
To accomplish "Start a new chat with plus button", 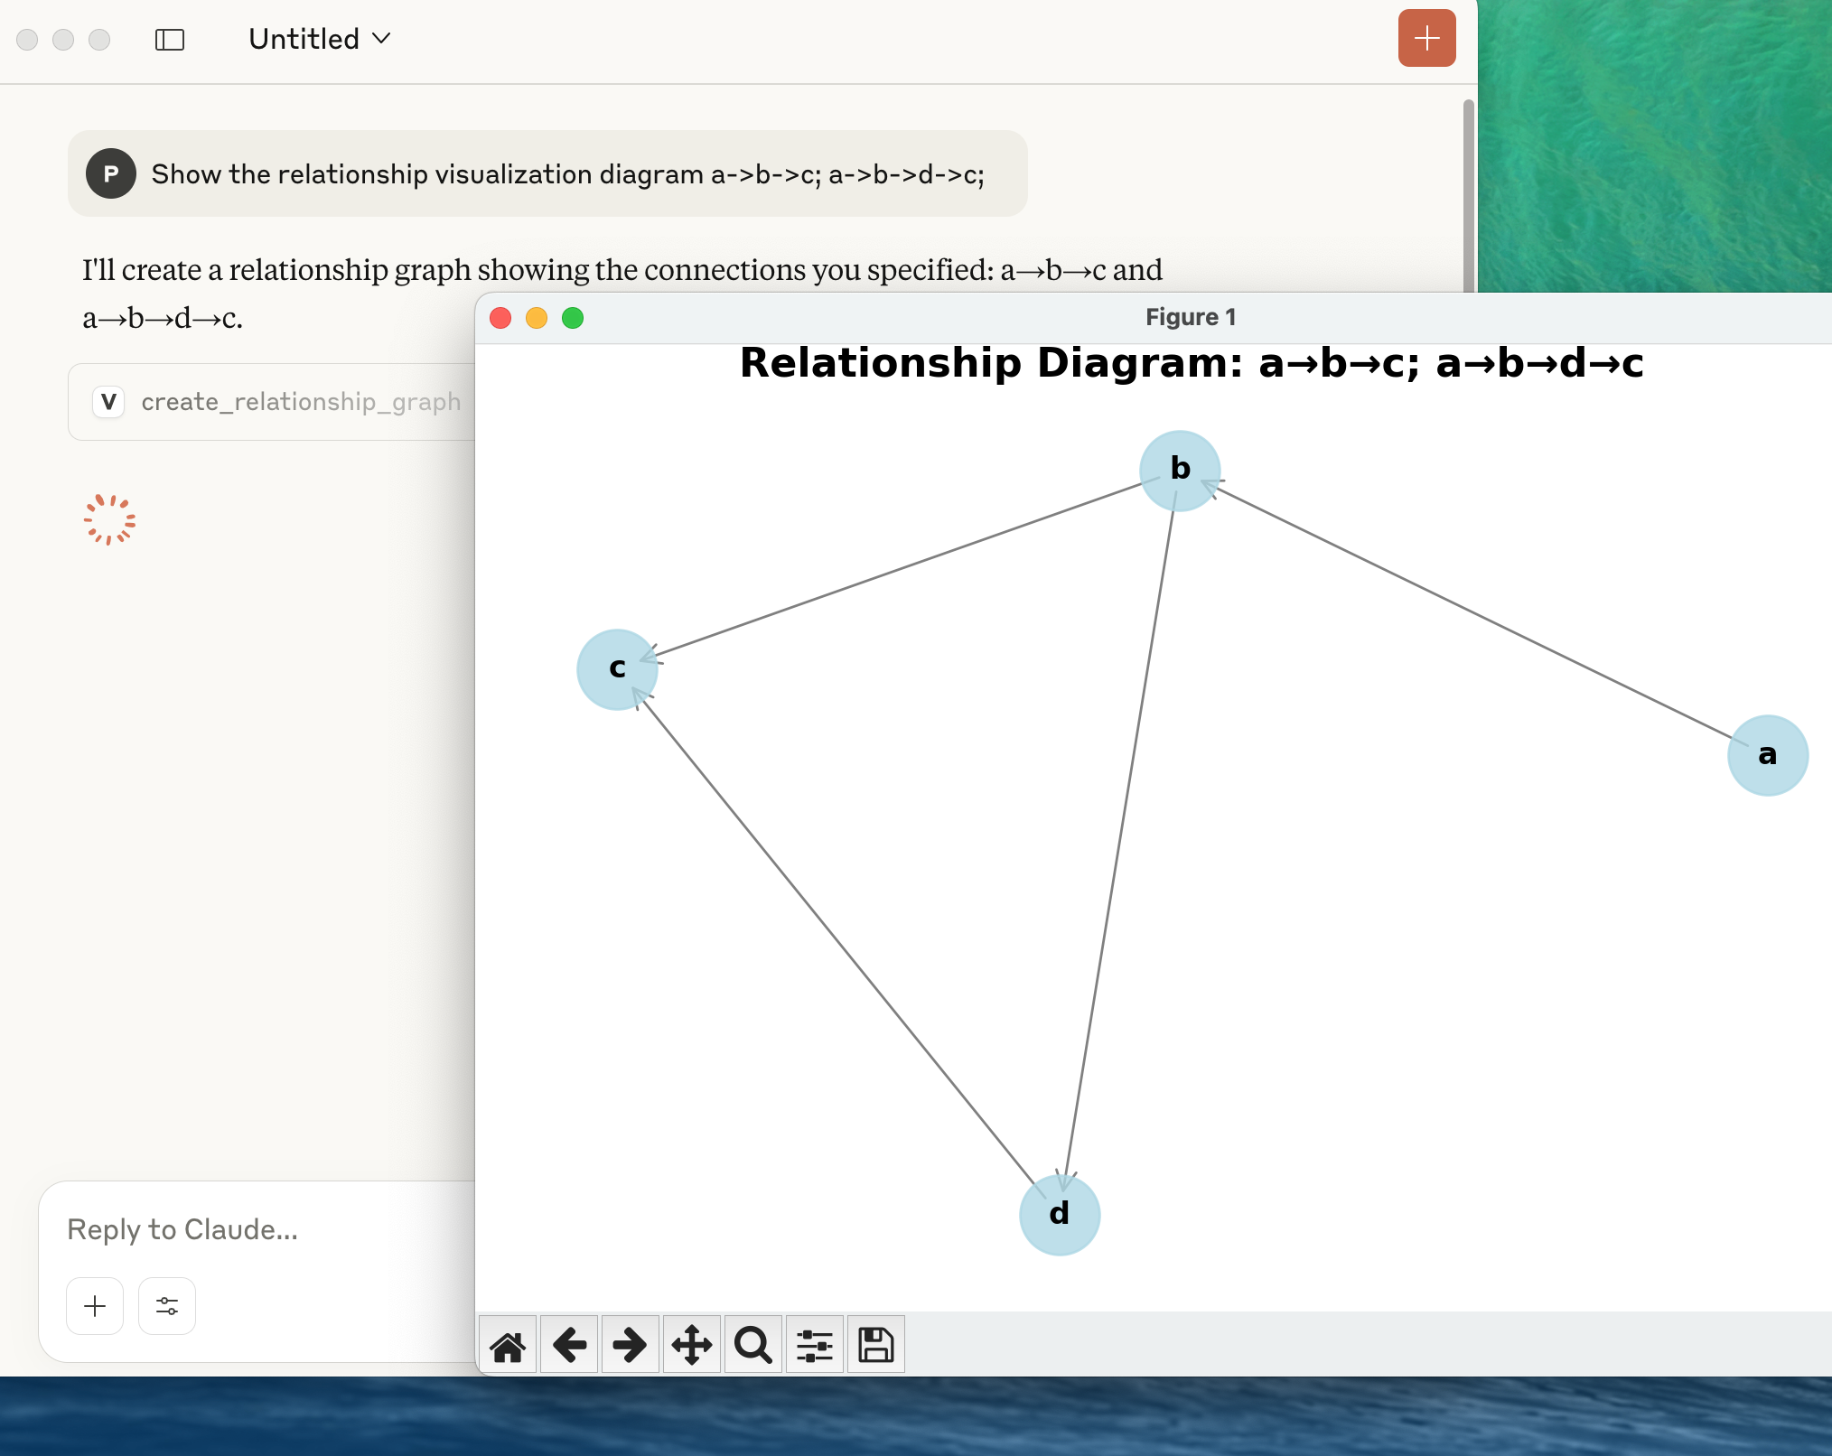I will tap(1426, 38).
